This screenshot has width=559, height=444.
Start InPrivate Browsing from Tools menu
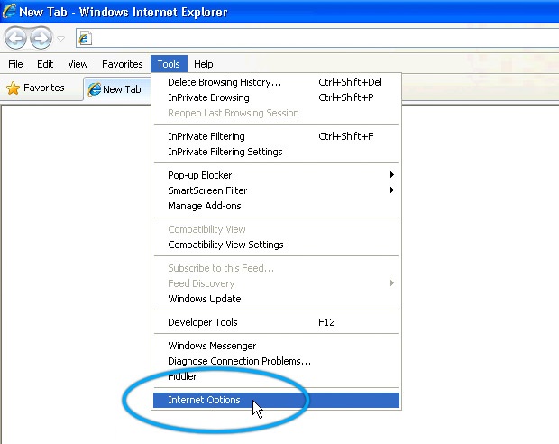276,97
